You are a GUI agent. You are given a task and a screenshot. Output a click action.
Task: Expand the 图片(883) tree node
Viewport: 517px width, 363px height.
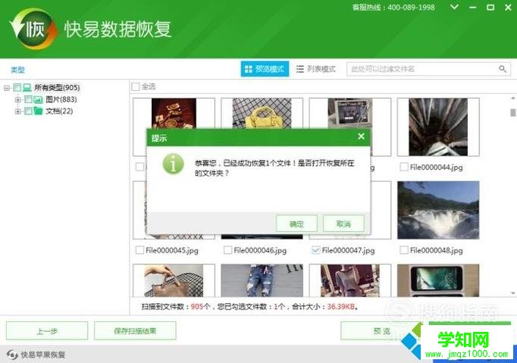pos(18,99)
